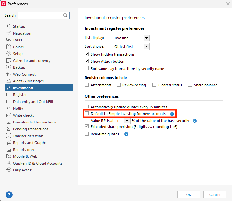This screenshot has width=232, height=201.
Task: Select Register in preferences list
Action: (39, 95)
